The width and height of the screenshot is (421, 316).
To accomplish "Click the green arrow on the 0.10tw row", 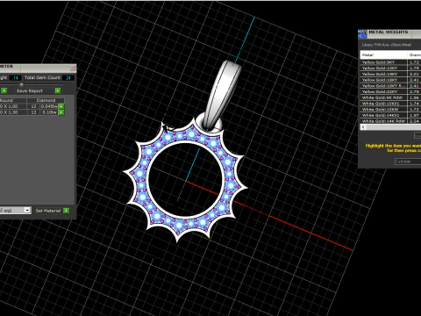I will [61, 112].
